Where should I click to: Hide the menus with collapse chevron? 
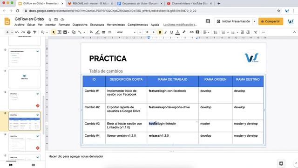pyautogui.click(x=294, y=32)
